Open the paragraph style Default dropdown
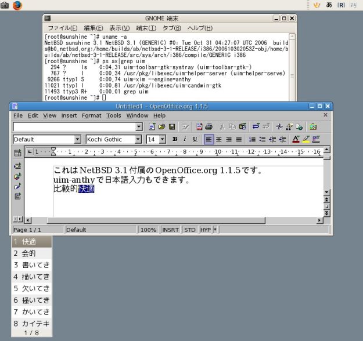Image resolution: width=363 pixels, height=341 pixels. [77, 139]
